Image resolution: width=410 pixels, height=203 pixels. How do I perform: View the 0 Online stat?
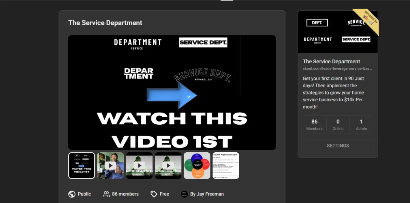click(x=338, y=125)
